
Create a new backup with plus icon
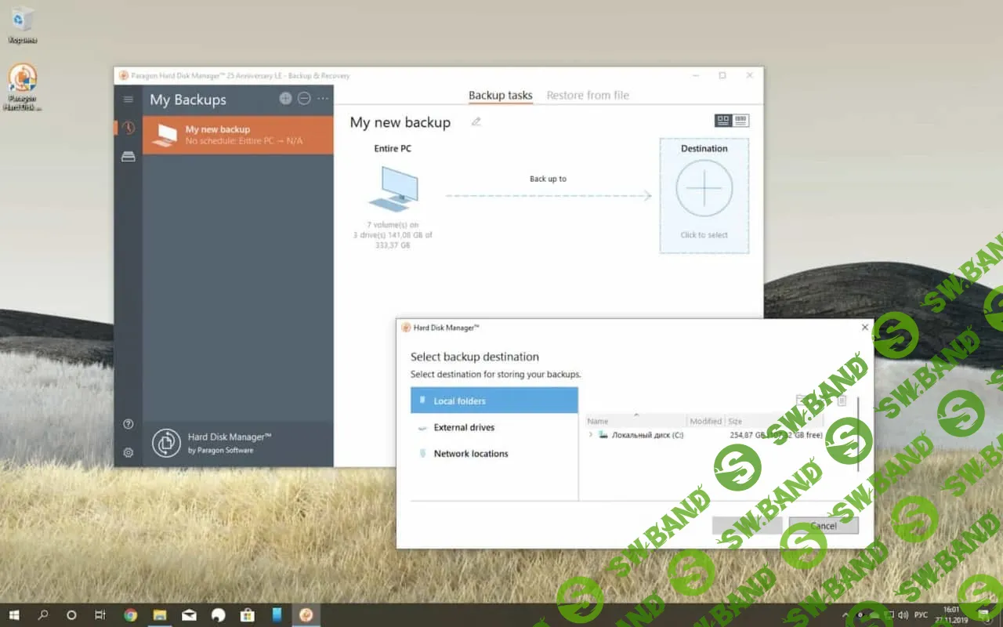[285, 98]
